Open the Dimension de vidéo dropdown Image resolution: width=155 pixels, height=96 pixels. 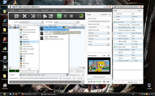[x=108, y=27]
